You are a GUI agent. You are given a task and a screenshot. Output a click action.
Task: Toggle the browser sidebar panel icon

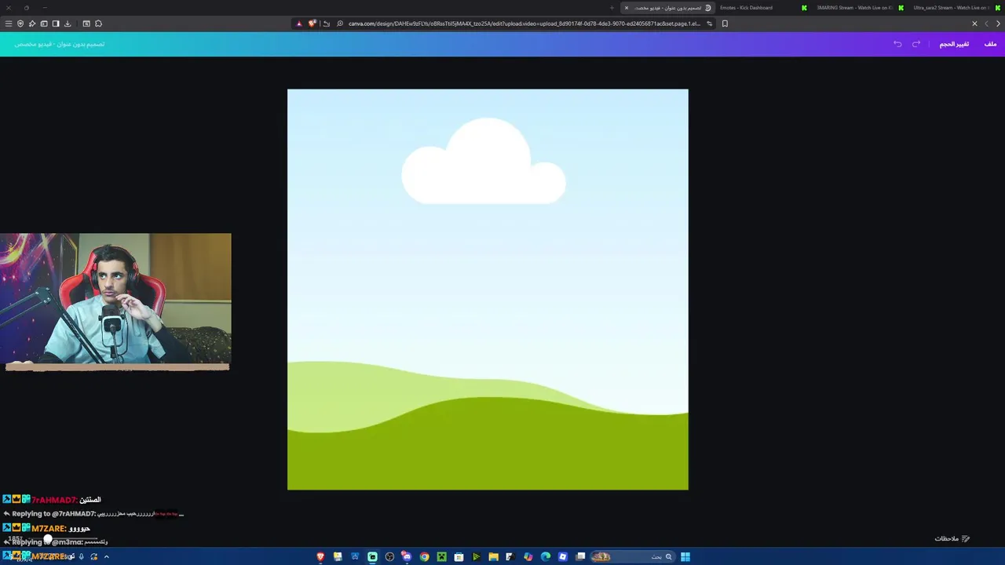pos(56,24)
